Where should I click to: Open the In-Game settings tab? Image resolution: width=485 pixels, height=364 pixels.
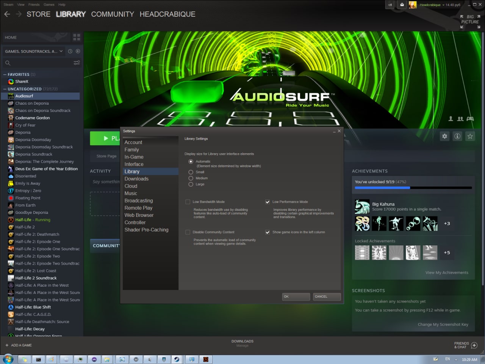point(134,157)
